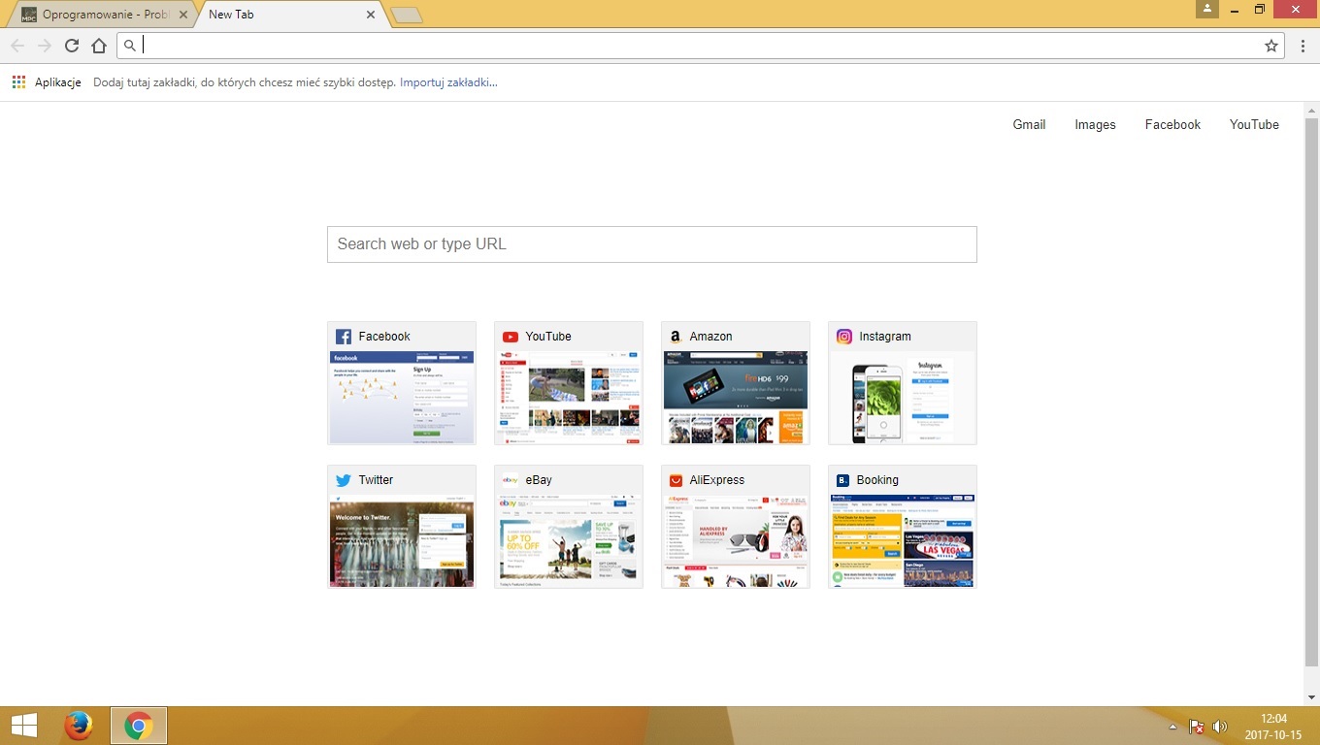Close the New Tab tab
This screenshot has height=745, width=1320.
click(x=371, y=15)
